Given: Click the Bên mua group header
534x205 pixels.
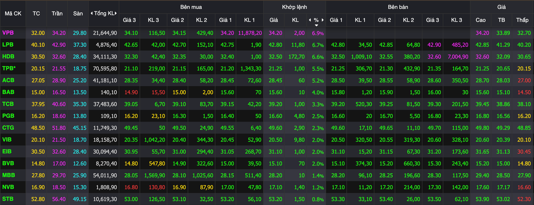Looking at the screenshot, I should pyautogui.click(x=191, y=7).
